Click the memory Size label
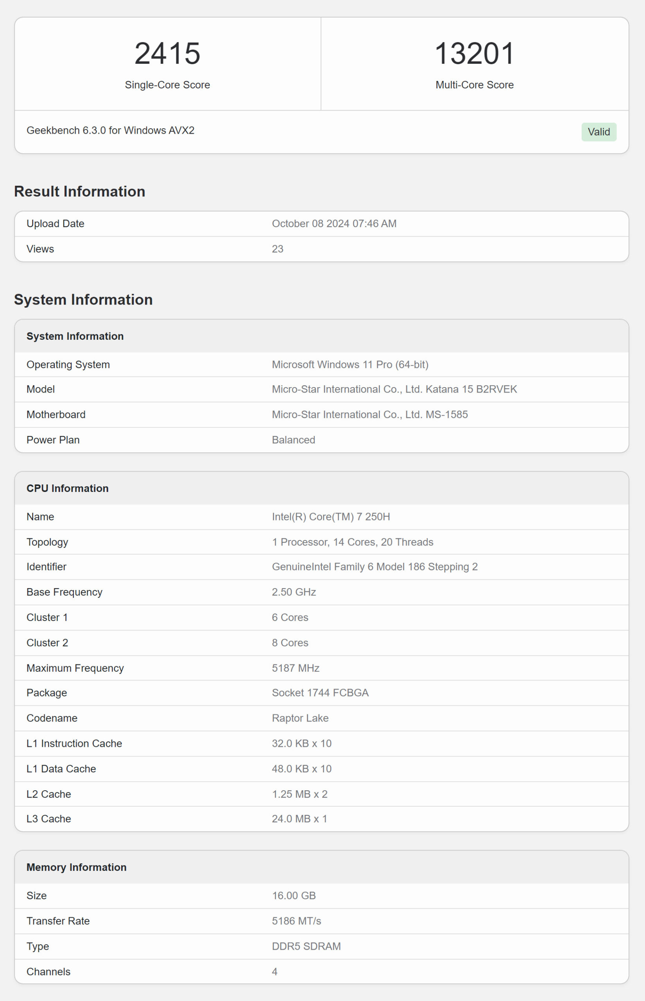Screen dimensions: 645x1001 (36, 895)
